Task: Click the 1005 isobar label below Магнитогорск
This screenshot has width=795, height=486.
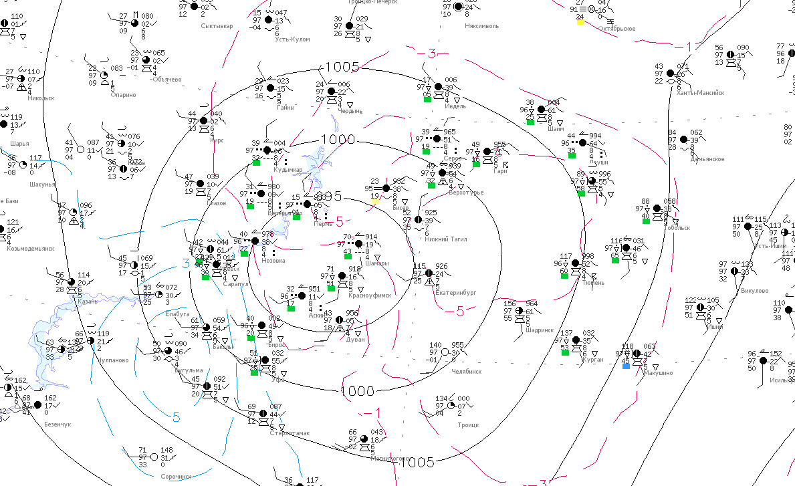Action: [x=417, y=462]
